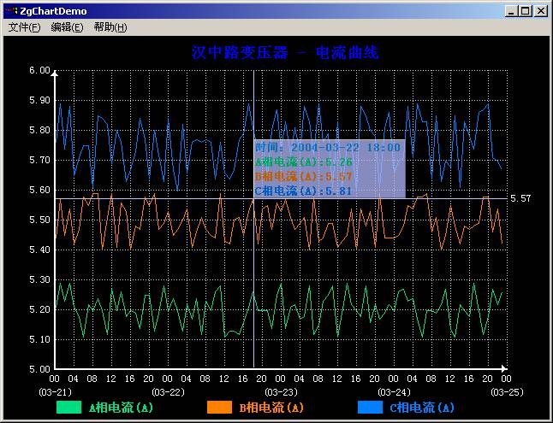This screenshot has height=423, width=553.
Task: Click the A相电流(A) legend label
Action: tap(121, 408)
